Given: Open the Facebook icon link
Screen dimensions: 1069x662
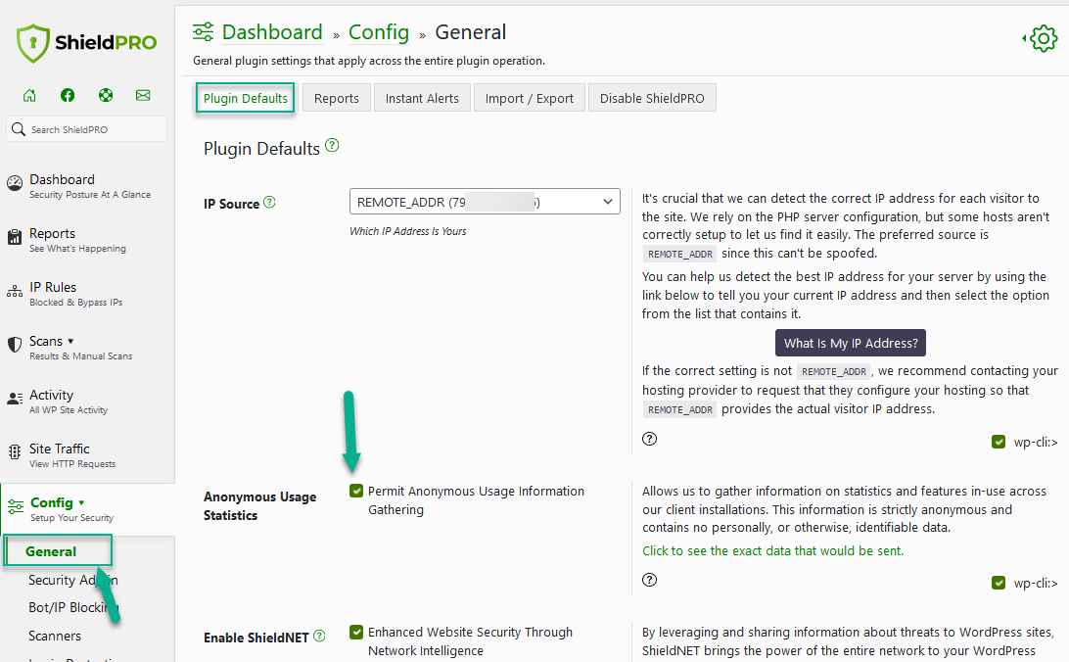Looking at the screenshot, I should 68,95.
